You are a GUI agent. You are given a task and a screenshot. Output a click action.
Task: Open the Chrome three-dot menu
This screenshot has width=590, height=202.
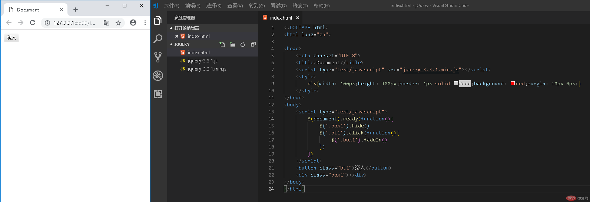(x=145, y=23)
